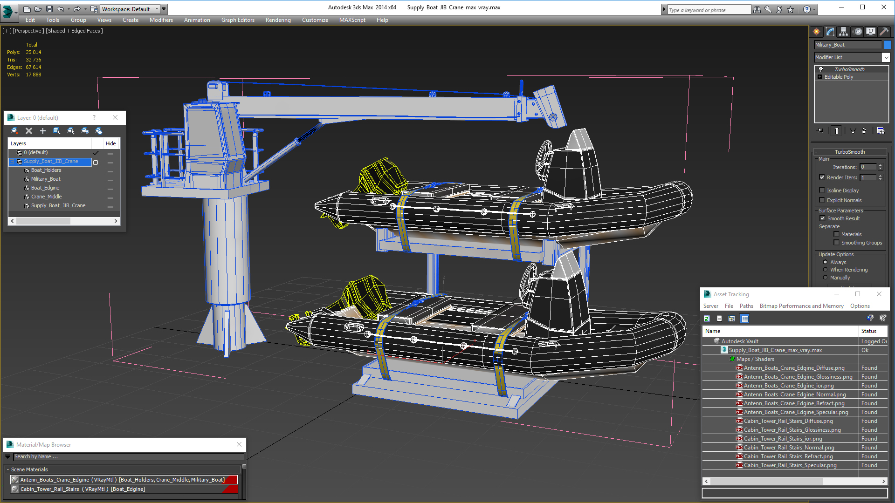Click the Search by Name field in Material Browser

[129, 456]
